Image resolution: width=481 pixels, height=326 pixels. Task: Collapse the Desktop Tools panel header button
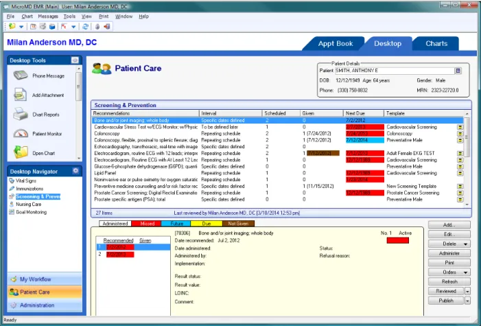(x=75, y=60)
